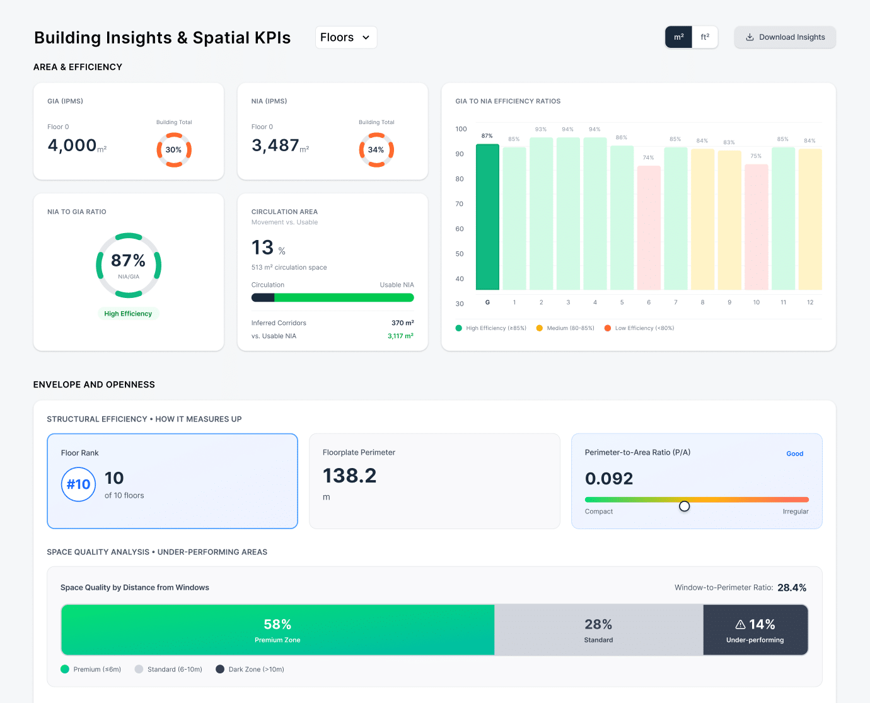Image resolution: width=870 pixels, height=703 pixels.
Task: Select floor 3 bar in efficiency chart
Action: 568,214
